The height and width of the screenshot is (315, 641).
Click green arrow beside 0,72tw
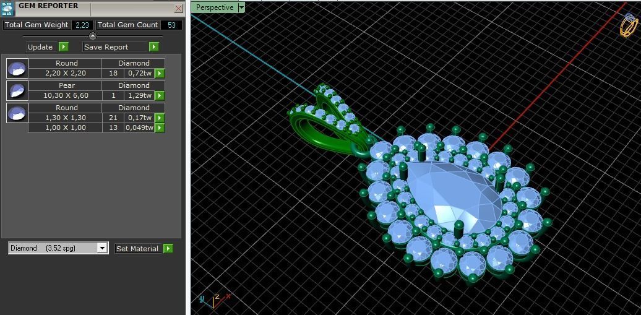click(x=160, y=73)
